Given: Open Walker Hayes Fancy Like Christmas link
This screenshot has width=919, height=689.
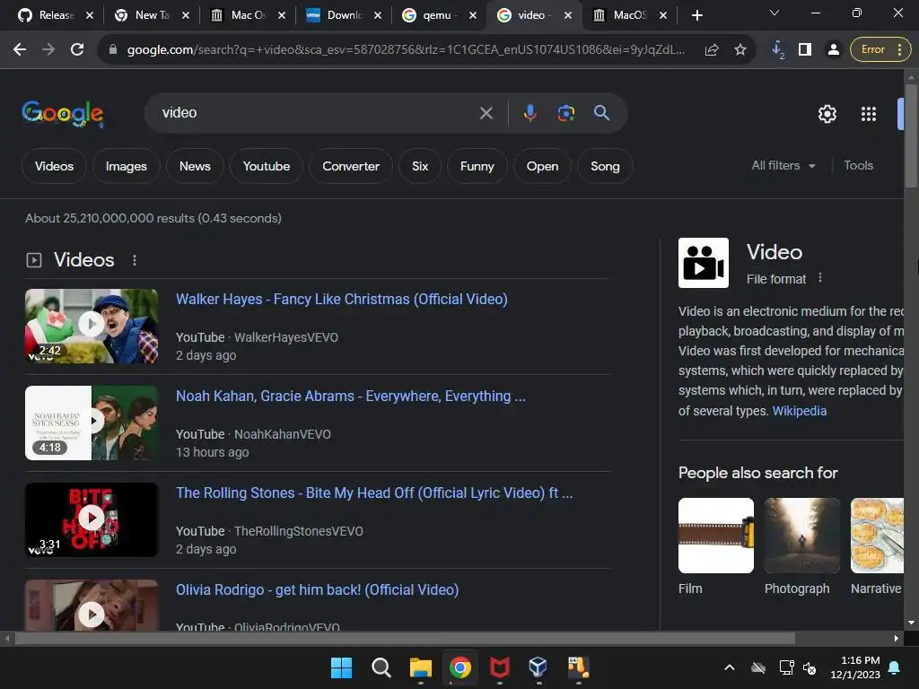Looking at the screenshot, I should [x=342, y=300].
